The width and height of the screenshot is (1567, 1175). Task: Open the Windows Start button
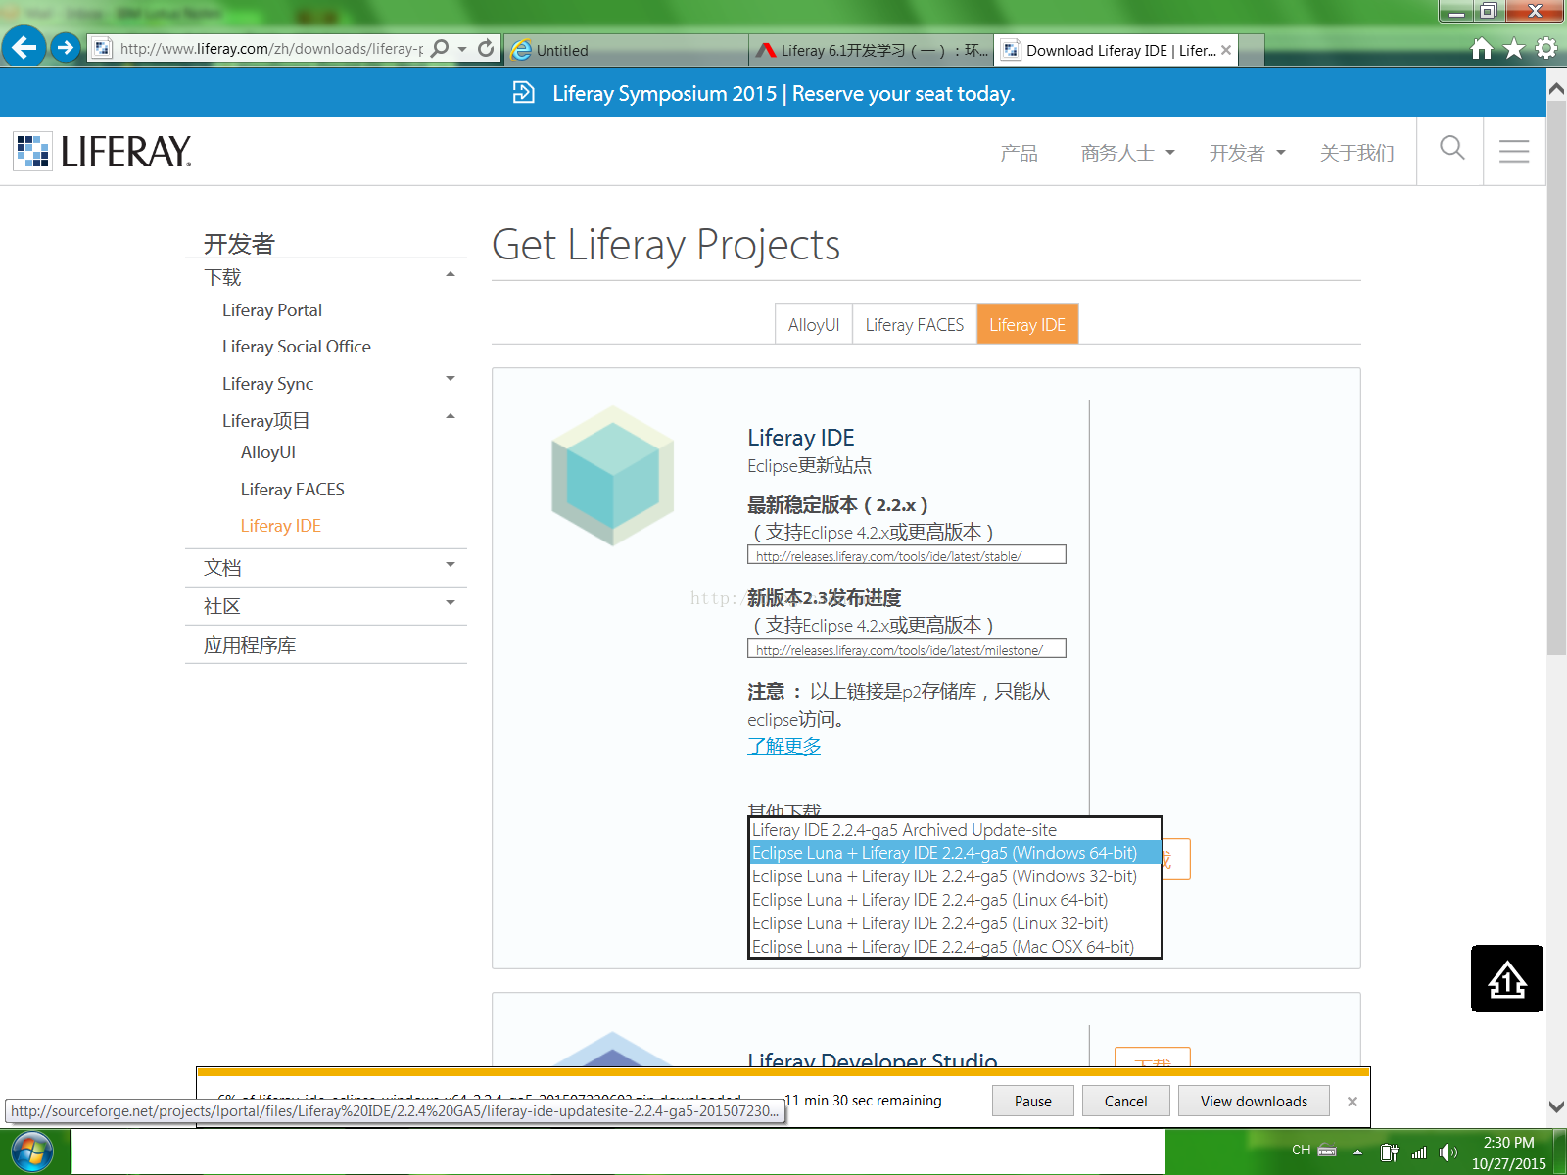click(x=32, y=1151)
